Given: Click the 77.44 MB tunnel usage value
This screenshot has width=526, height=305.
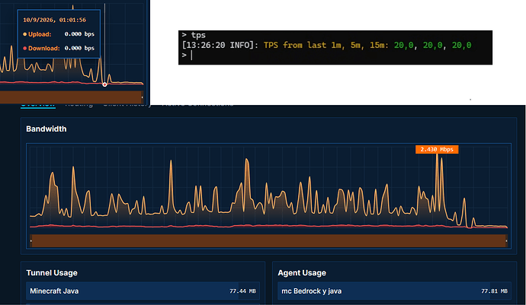Looking at the screenshot, I should click(242, 291).
